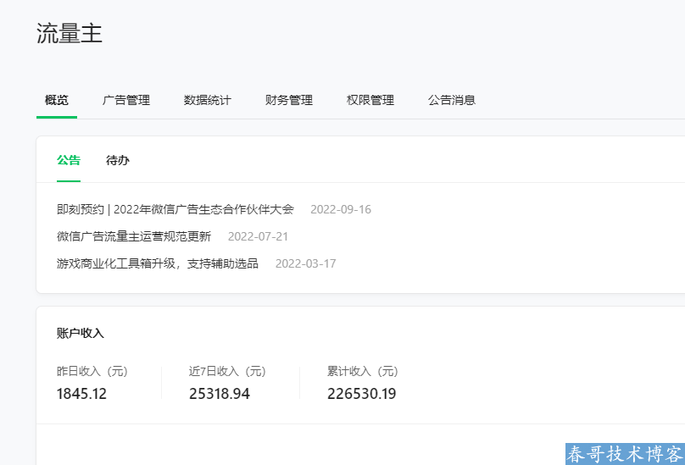Click the 流量主 page title
This screenshot has width=685, height=465.
tap(70, 33)
